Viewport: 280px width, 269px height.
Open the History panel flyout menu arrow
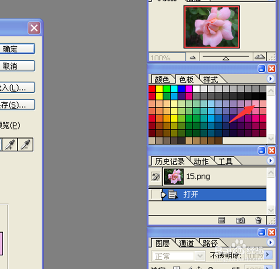click(x=270, y=160)
